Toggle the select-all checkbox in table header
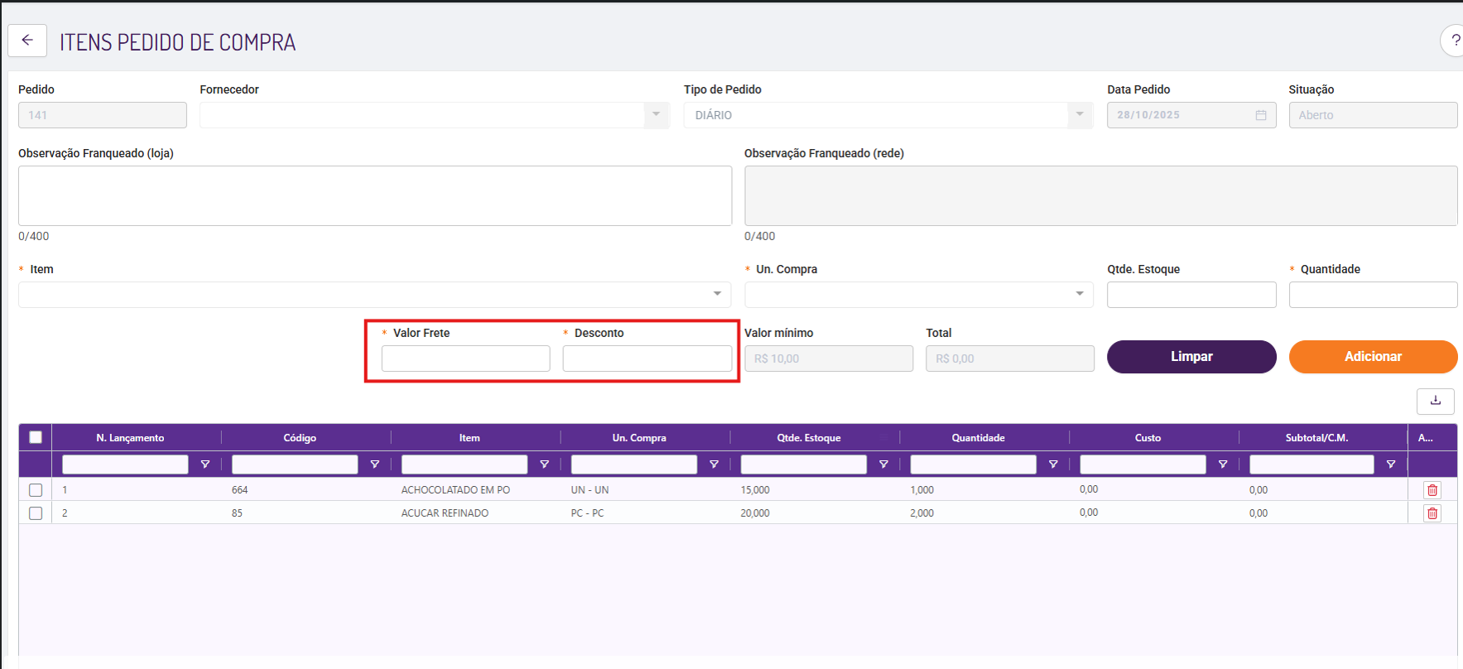Image resolution: width=1463 pixels, height=669 pixels. pos(36,437)
